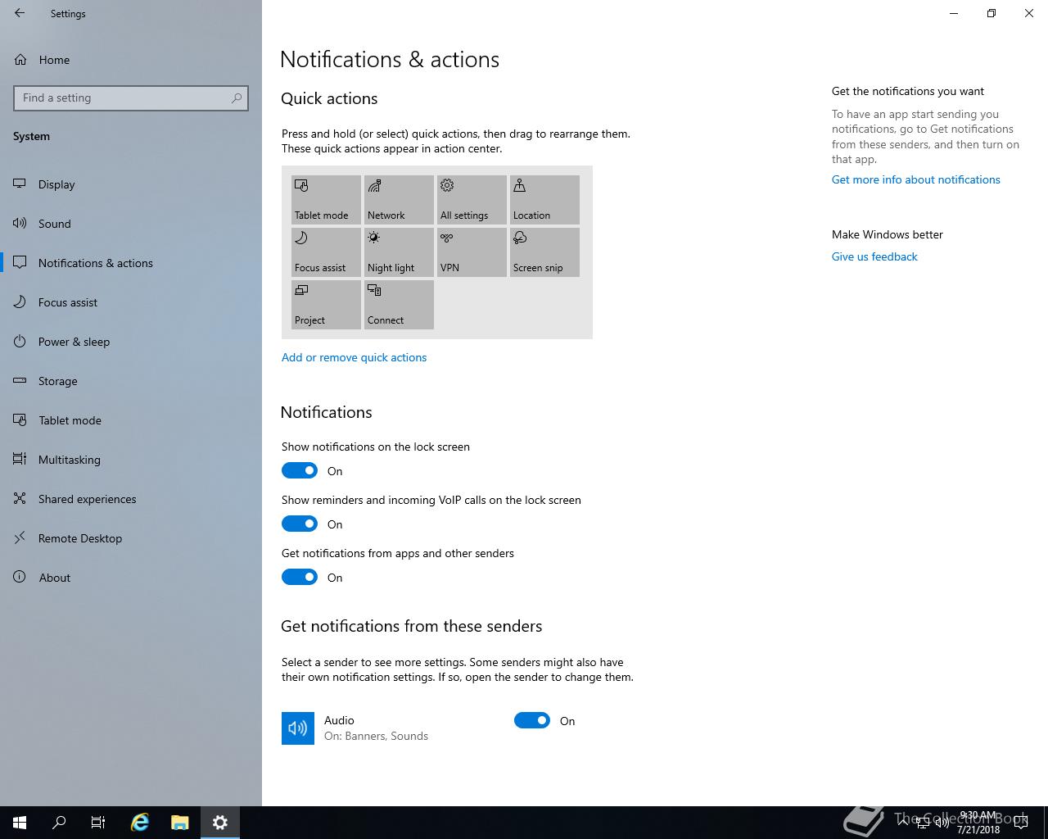Image resolution: width=1048 pixels, height=839 pixels.
Task: Switch off Audio sender notifications
Action: [x=532, y=720]
